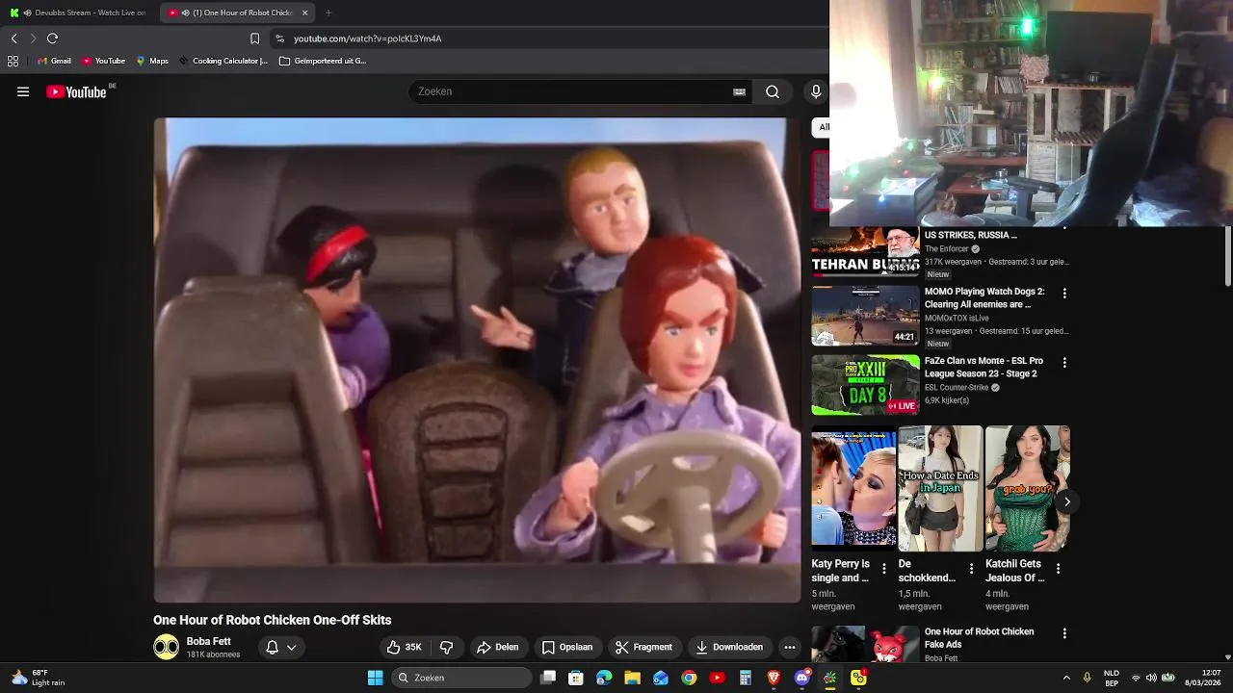Bookmark this page with bookmark icon
Viewport: 1233px width, 693px height.
click(x=254, y=38)
